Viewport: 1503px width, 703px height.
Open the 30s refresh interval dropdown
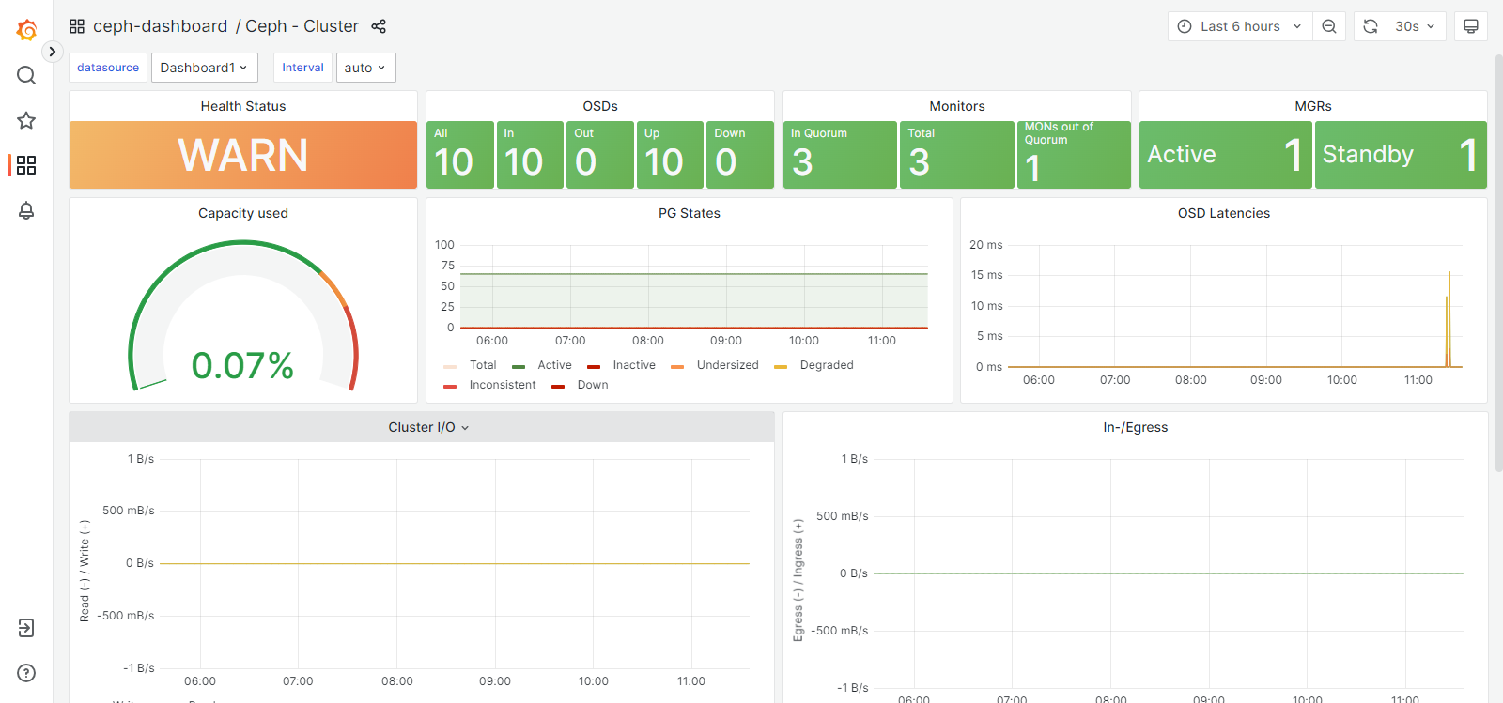[x=1416, y=26]
